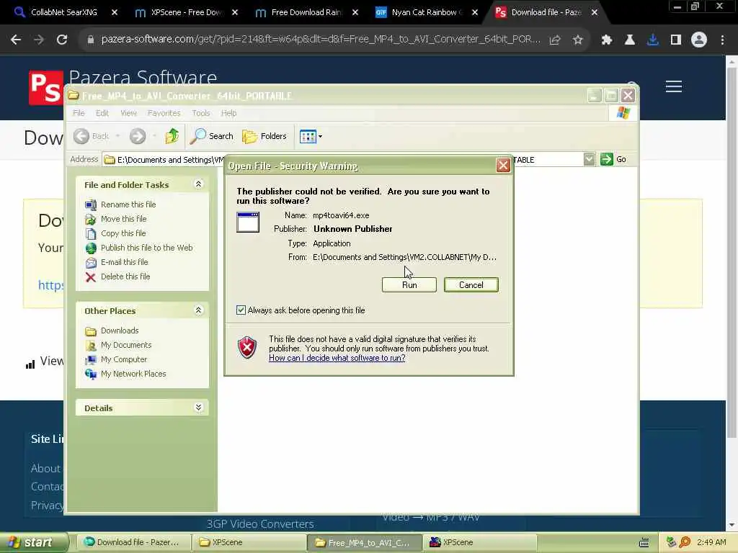Open the Address bar dropdown arrow

pos(590,159)
